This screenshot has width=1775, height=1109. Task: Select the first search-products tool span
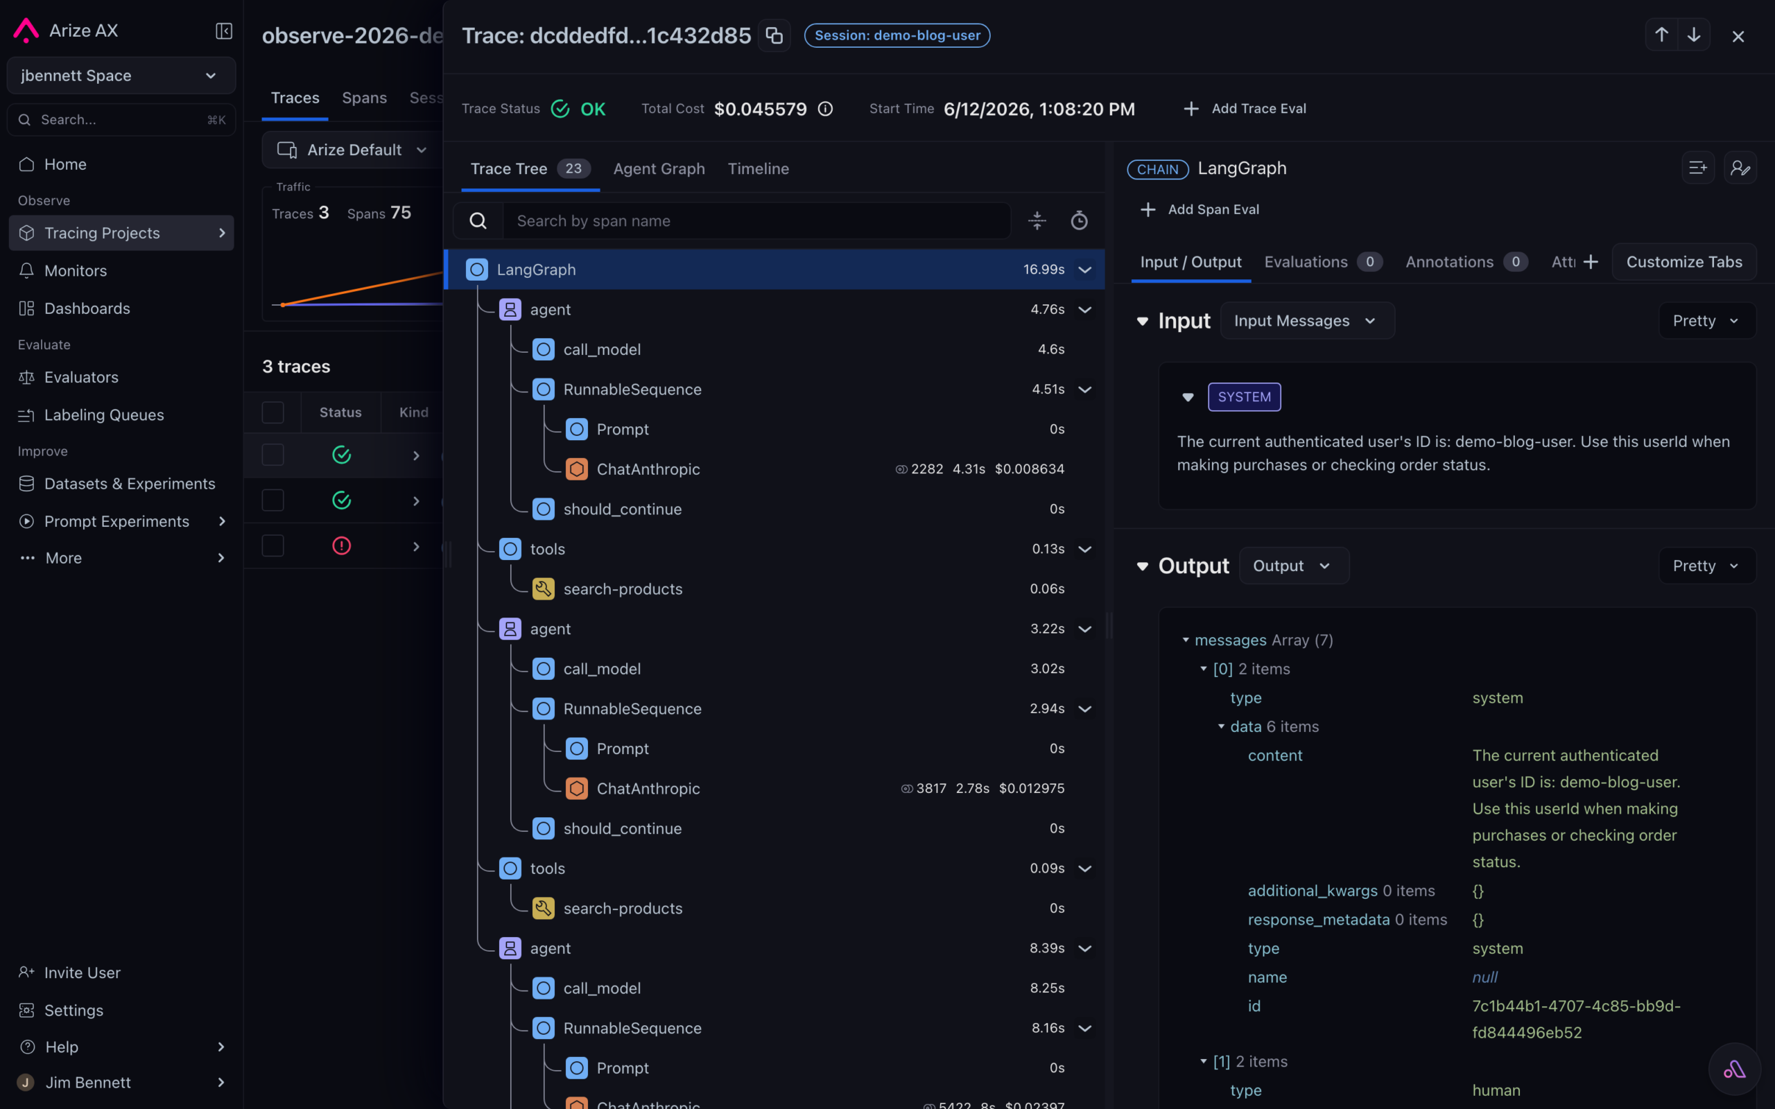pos(774,589)
